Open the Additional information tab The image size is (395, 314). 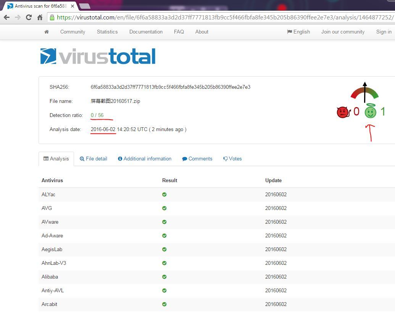tap(145, 159)
